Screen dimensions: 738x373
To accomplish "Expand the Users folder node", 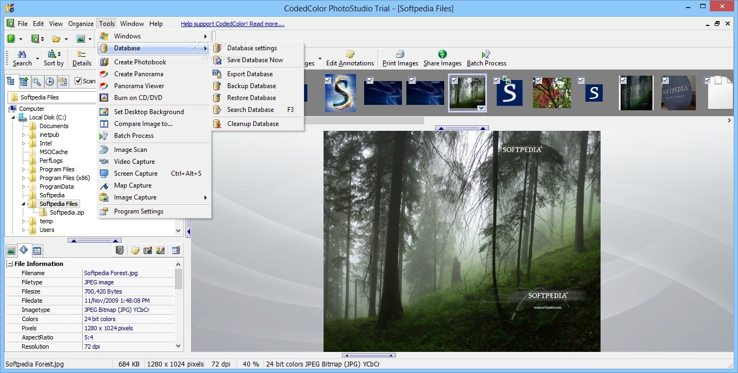I will coord(23,230).
